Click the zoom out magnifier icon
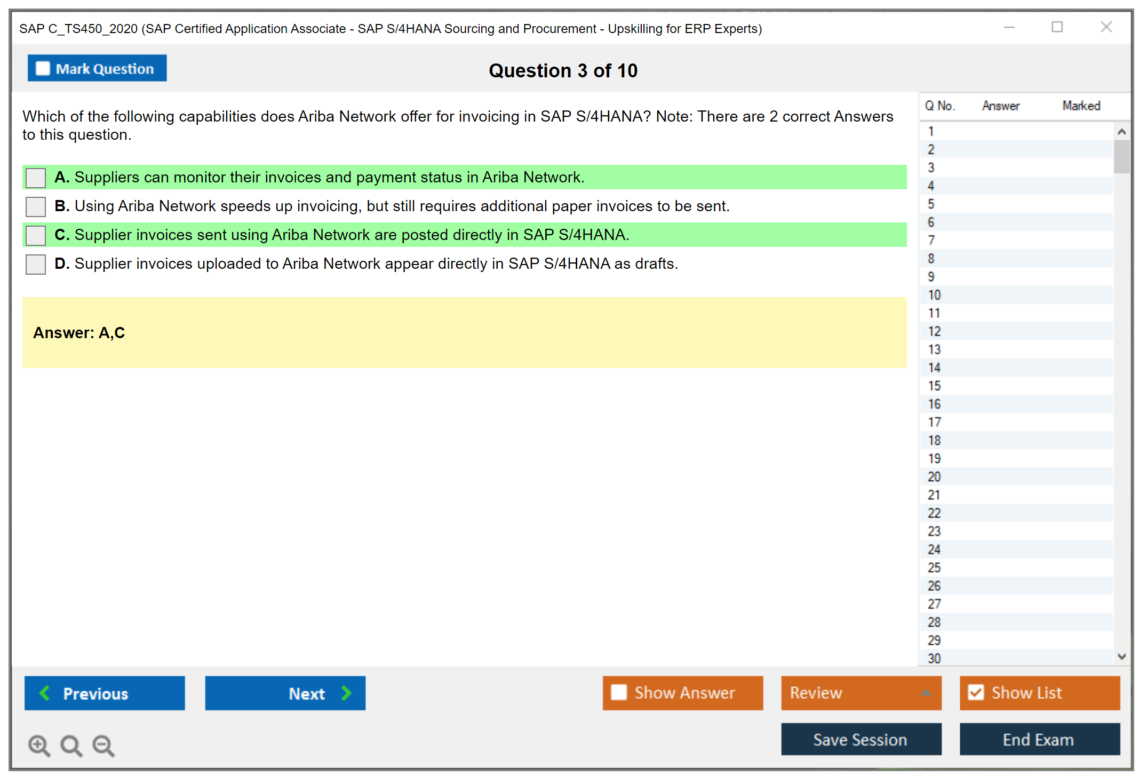The height and width of the screenshot is (784, 1147). coord(103,746)
